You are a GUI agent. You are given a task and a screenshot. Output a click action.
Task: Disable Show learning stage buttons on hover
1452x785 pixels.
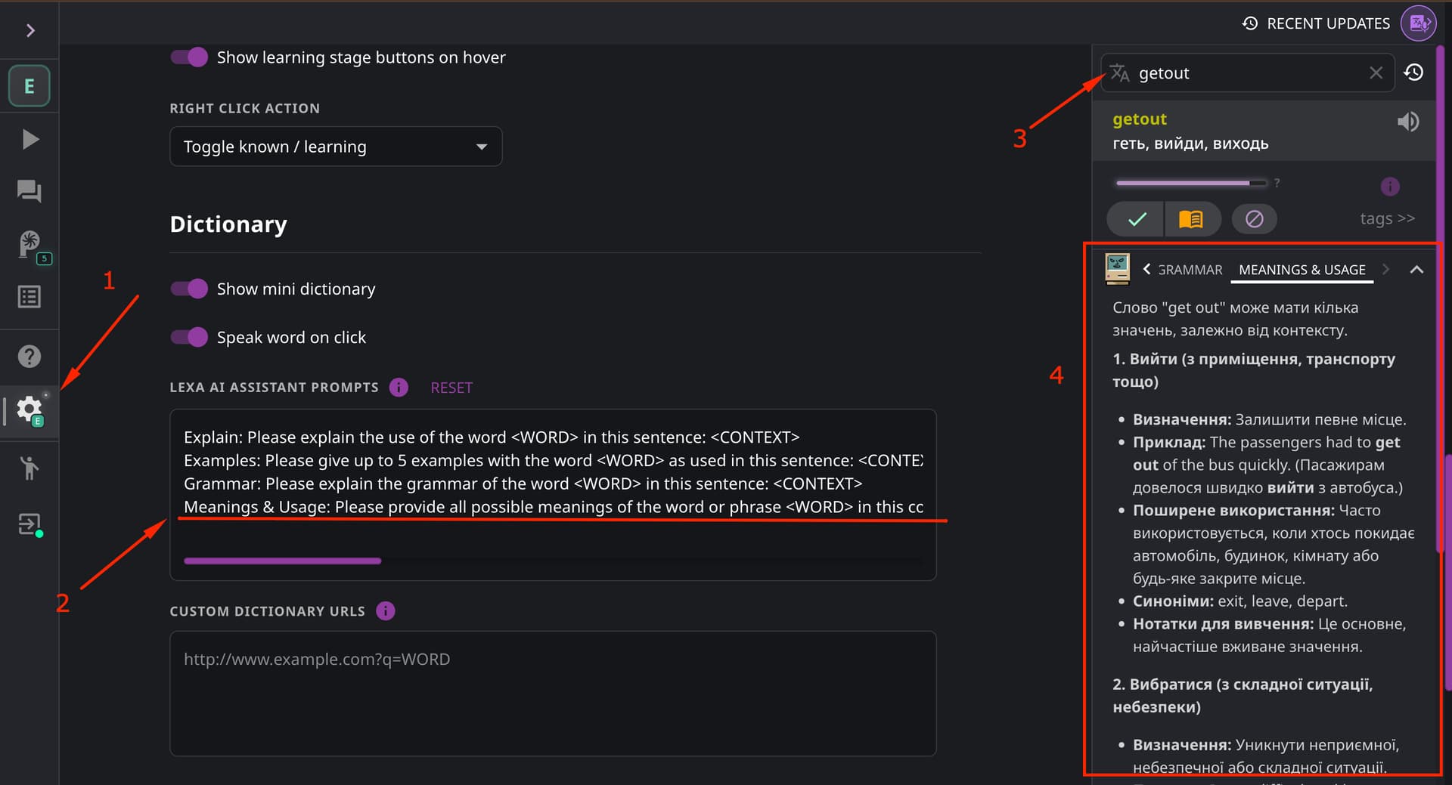[189, 57]
